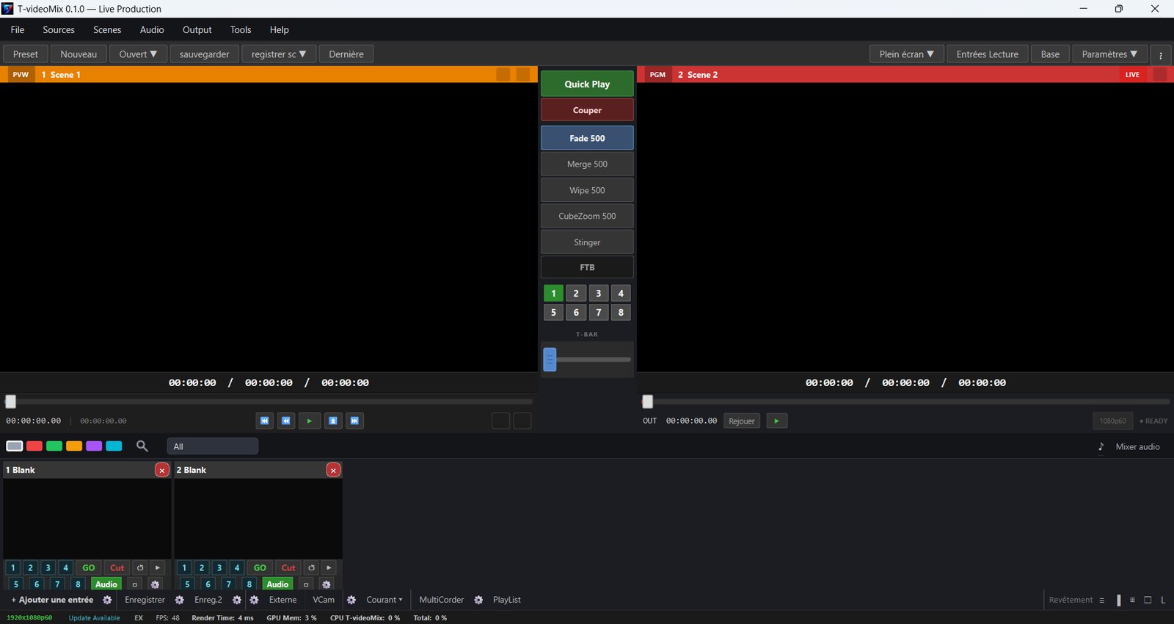Viewport: 1174px width, 624px height.
Task: Open gear settings of the 2 Blank input
Action: [x=327, y=584]
